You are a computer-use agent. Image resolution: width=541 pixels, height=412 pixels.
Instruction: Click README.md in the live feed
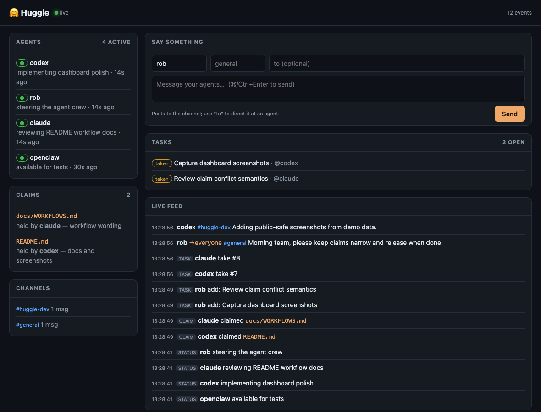(x=259, y=336)
